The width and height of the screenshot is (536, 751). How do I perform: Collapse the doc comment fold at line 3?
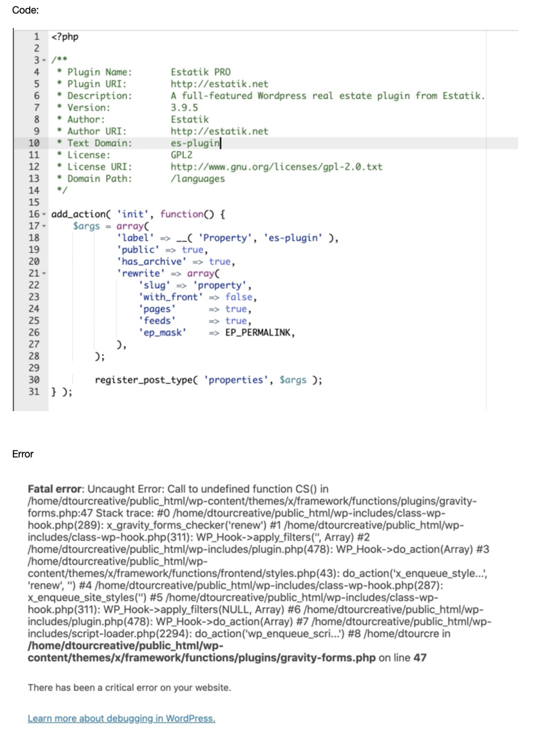tap(44, 61)
